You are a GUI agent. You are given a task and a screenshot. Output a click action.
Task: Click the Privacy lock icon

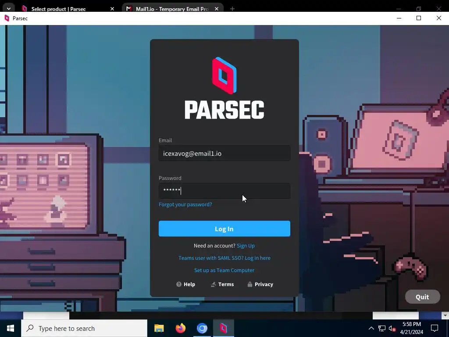[x=249, y=284]
